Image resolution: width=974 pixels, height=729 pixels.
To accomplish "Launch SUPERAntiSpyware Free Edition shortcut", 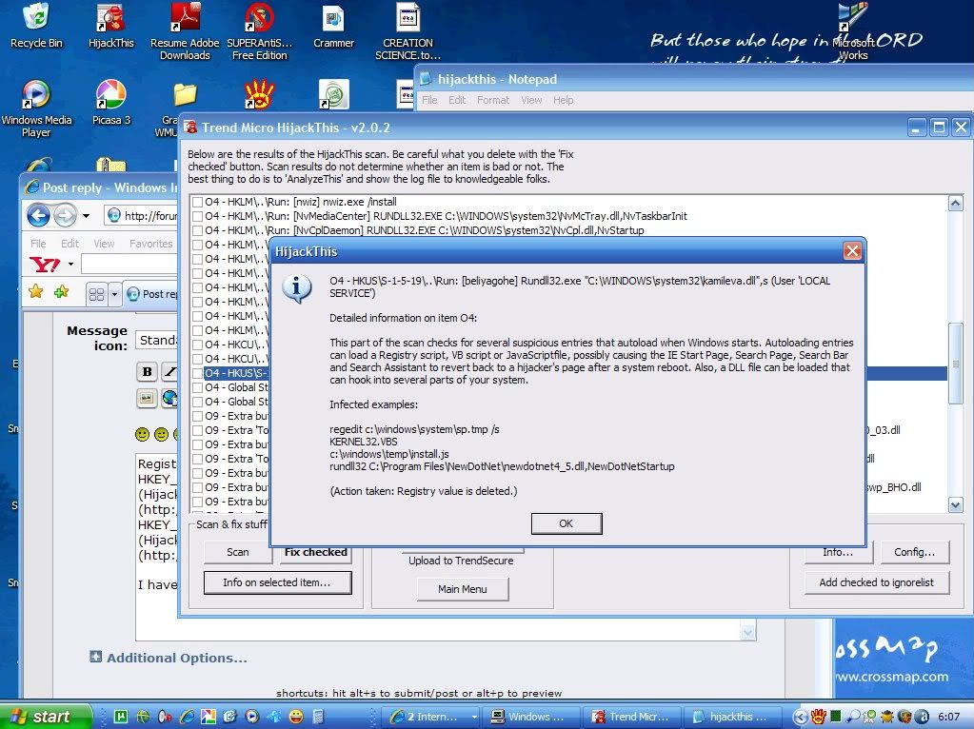I will pos(259,31).
